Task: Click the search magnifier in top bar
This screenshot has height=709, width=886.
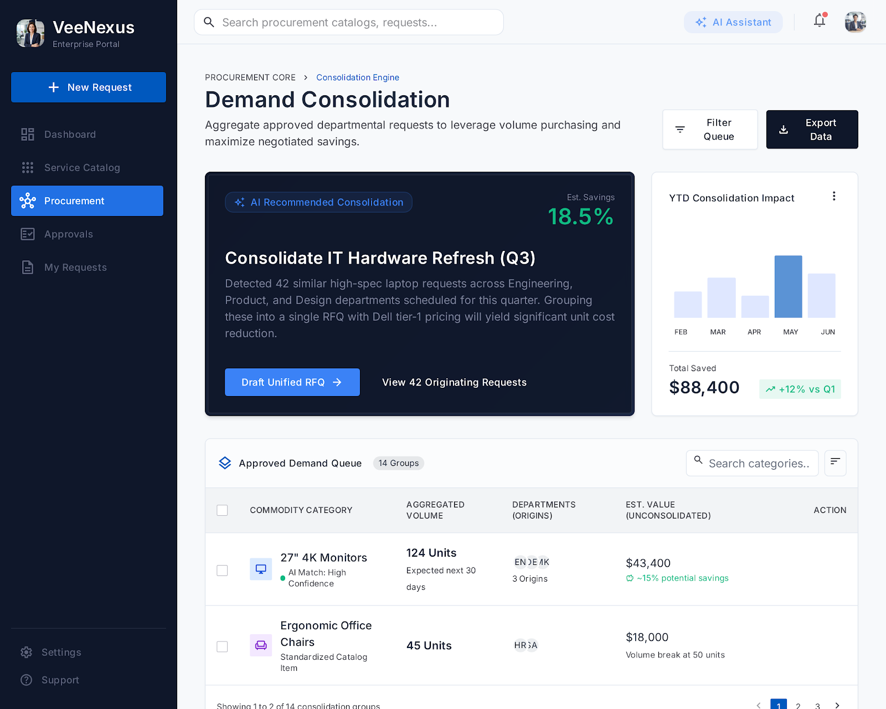Action: 209,22
